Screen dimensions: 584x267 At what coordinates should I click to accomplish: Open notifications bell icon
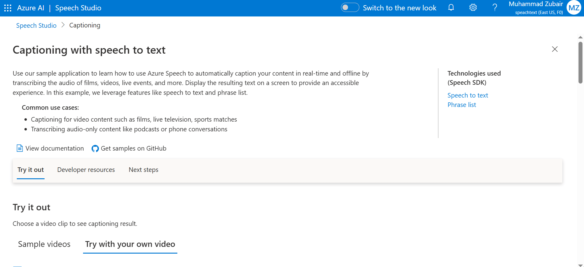click(x=451, y=8)
